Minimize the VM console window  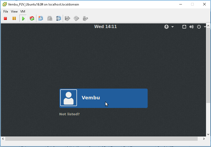click(181, 4)
